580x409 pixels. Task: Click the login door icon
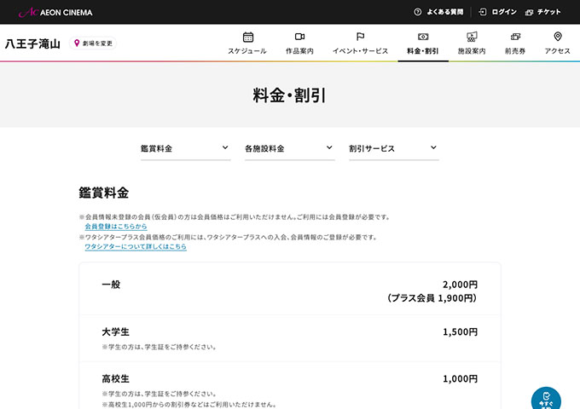pyautogui.click(x=483, y=12)
